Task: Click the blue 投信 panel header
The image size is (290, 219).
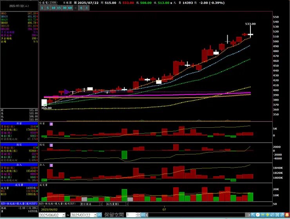Action: (19, 145)
